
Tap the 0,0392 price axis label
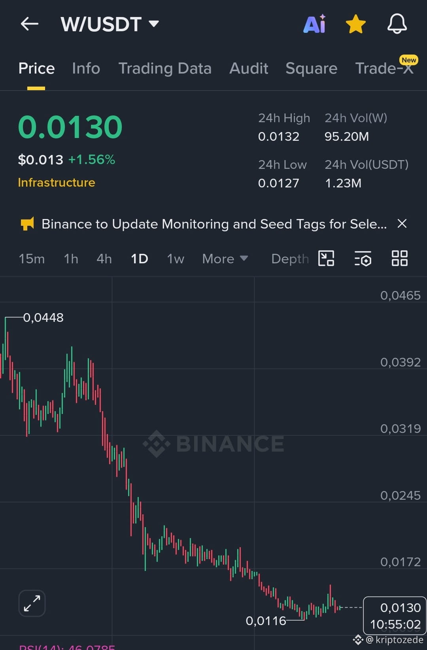pyautogui.click(x=401, y=362)
